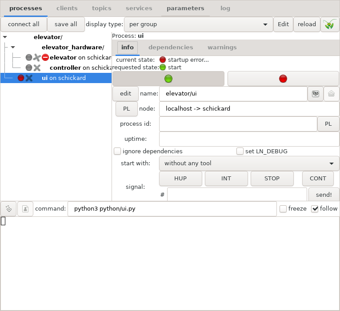Click the red no-entry icon of elevator
Screen dimensions: 340x311
(45, 57)
